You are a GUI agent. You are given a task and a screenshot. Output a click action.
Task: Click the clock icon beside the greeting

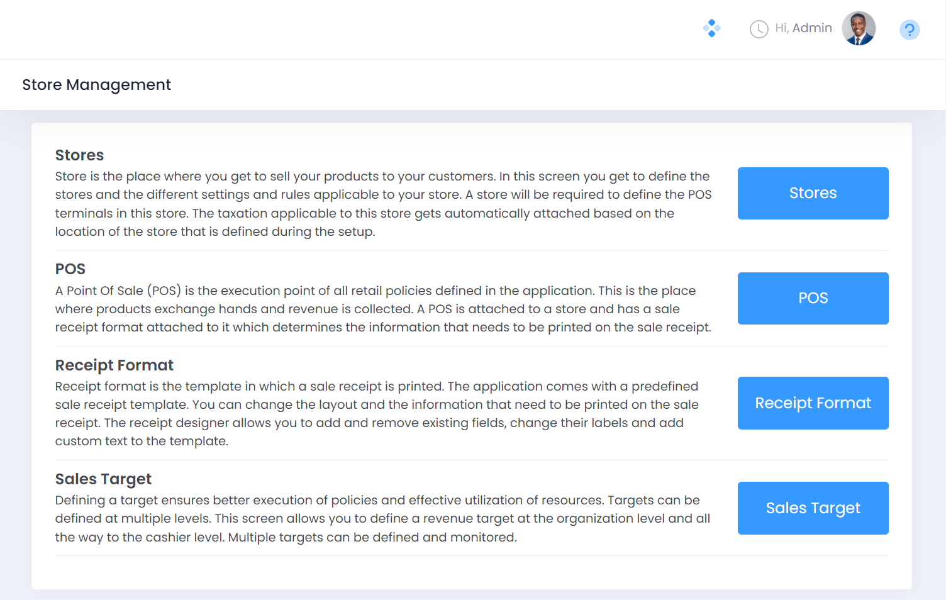click(759, 29)
